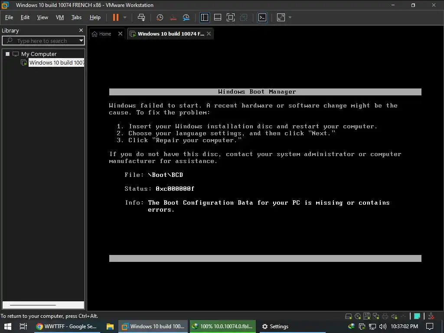The width and height of the screenshot is (444, 333).
Task: Switch to the WWTTFF Chrome taskbar window
Action: (x=66, y=326)
